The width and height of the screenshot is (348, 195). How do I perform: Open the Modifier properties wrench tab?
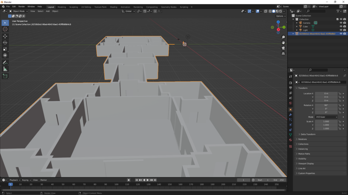(291, 115)
